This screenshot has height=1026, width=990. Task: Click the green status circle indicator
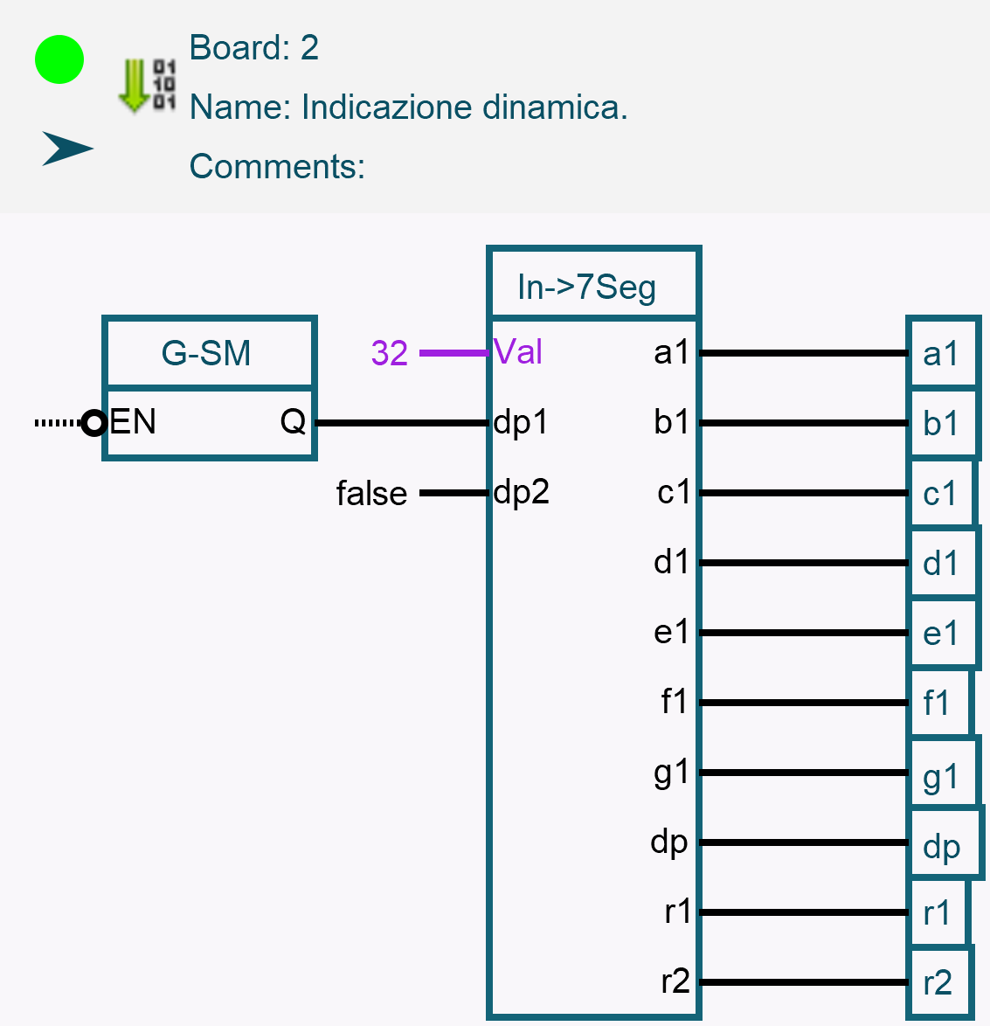[x=59, y=60]
